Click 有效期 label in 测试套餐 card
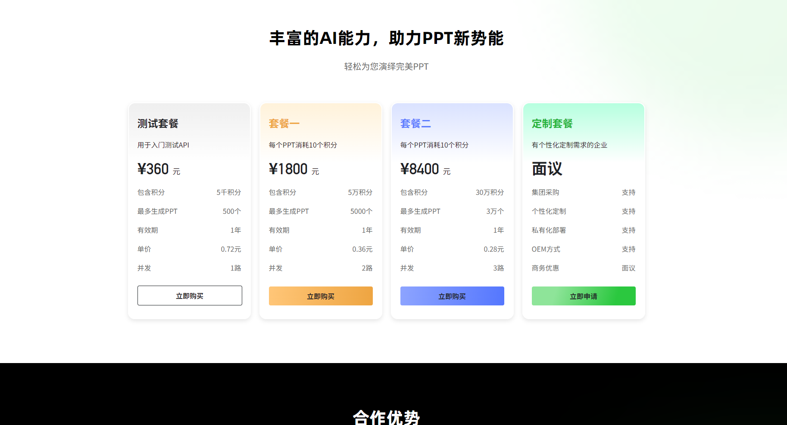This screenshot has height=425, width=787. tap(148, 230)
